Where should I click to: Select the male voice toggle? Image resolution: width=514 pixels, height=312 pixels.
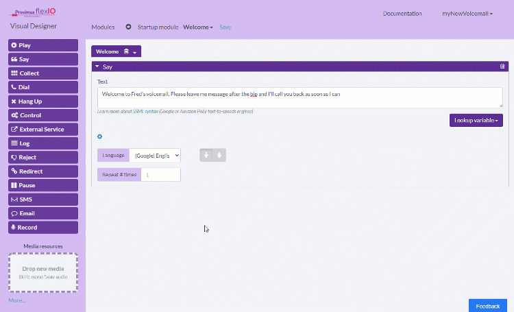206,155
